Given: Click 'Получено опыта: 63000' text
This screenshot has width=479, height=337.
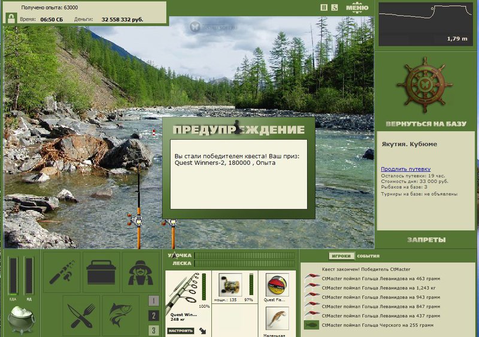Looking at the screenshot, I should (50, 7).
